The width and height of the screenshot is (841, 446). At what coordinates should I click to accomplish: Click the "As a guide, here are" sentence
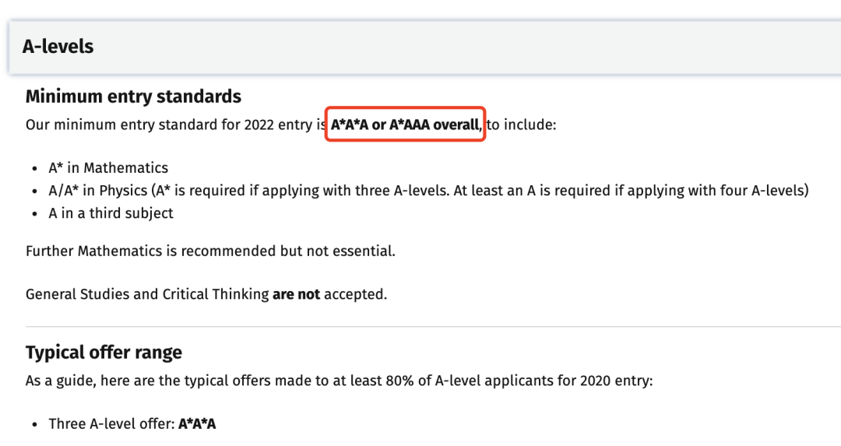pyautogui.click(x=339, y=381)
